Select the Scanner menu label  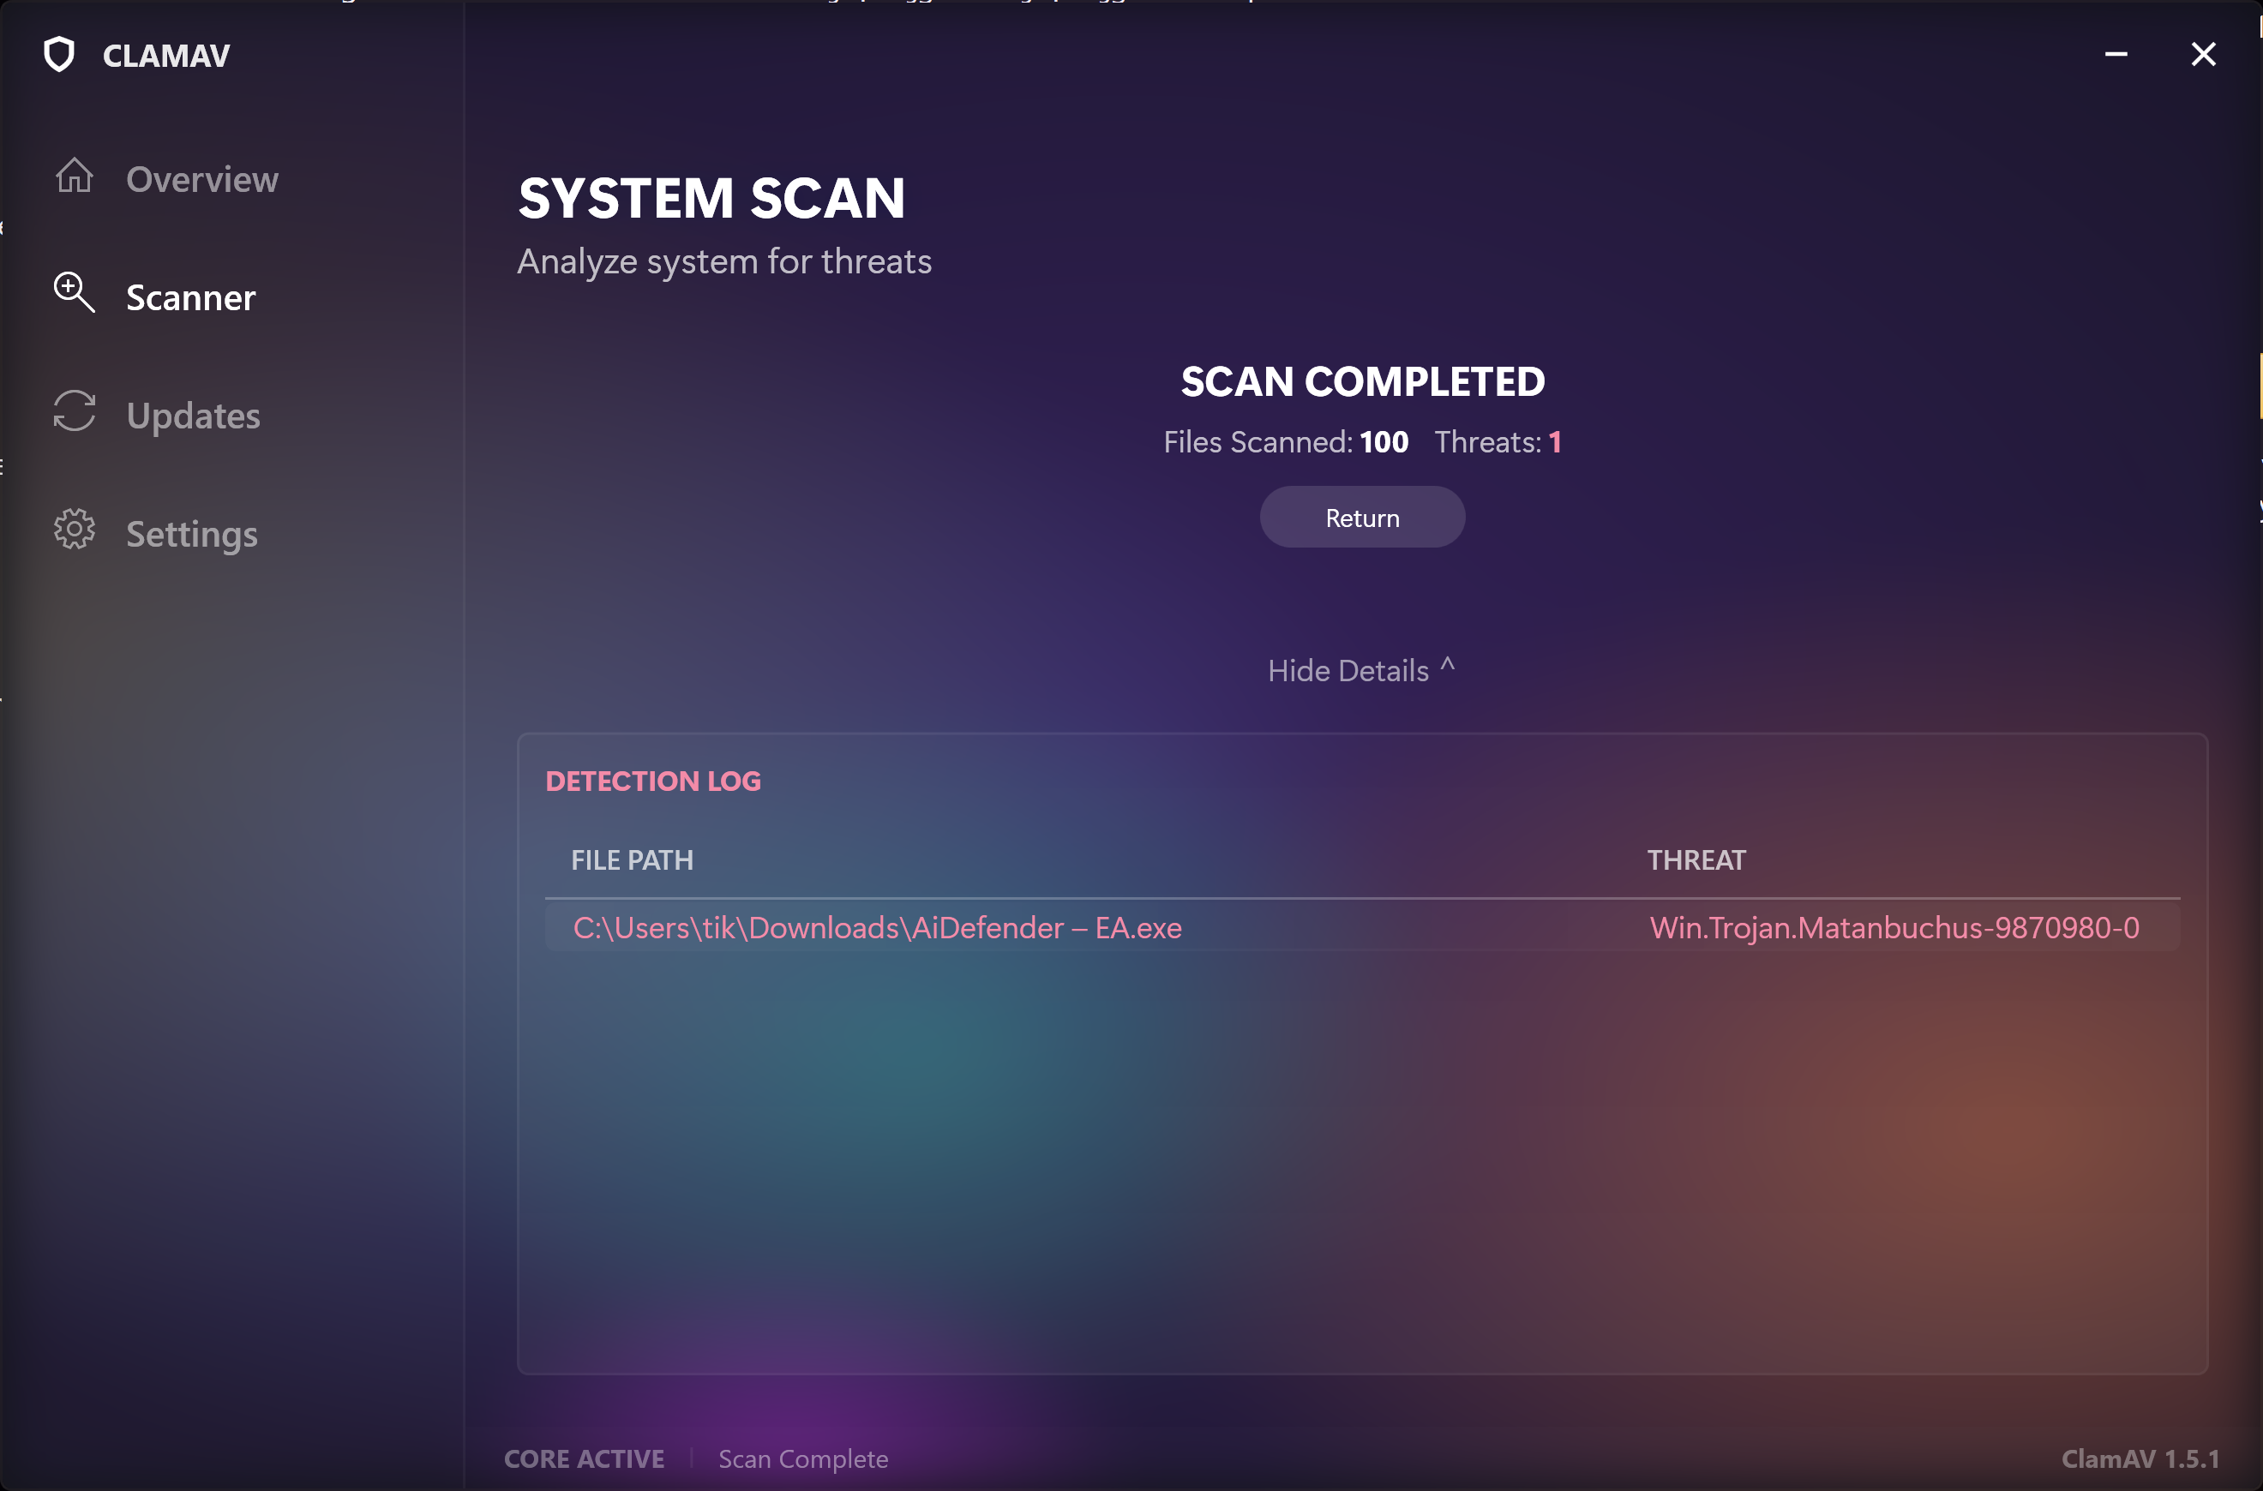(190, 298)
